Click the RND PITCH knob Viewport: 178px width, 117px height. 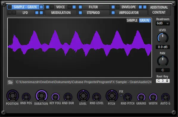coord(128,97)
